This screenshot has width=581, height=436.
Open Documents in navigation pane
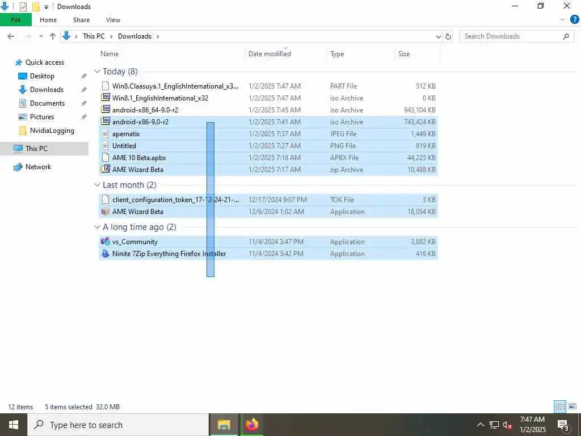pyautogui.click(x=47, y=103)
